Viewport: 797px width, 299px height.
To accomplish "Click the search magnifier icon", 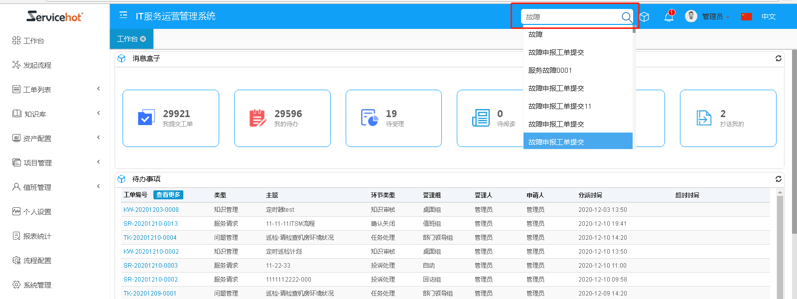I will coord(626,17).
